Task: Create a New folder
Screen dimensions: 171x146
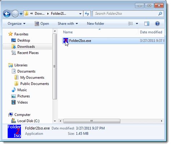Action: [96, 23]
